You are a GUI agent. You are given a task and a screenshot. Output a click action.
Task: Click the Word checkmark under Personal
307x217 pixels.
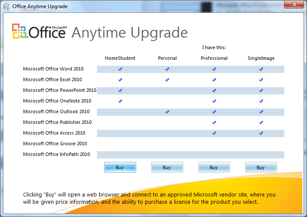(x=167, y=69)
